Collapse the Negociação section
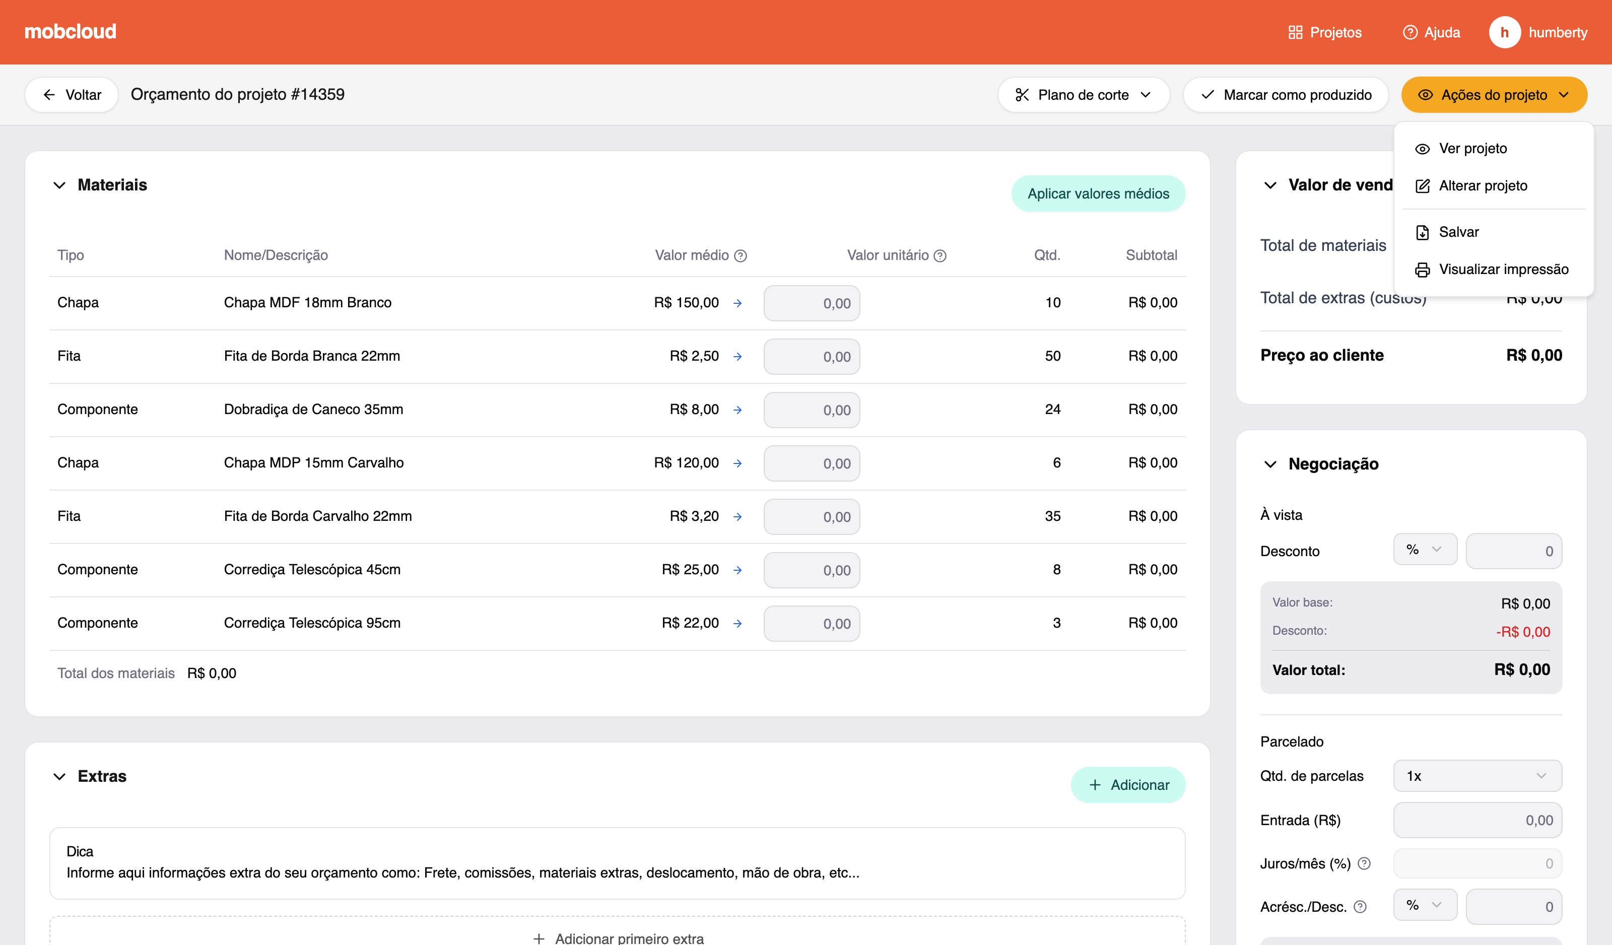Image resolution: width=1612 pixels, height=945 pixels. pyautogui.click(x=1270, y=464)
